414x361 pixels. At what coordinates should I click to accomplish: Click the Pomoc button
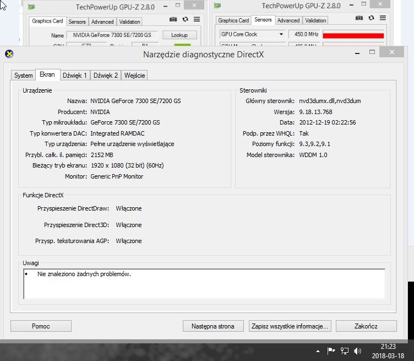[x=41, y=326]
